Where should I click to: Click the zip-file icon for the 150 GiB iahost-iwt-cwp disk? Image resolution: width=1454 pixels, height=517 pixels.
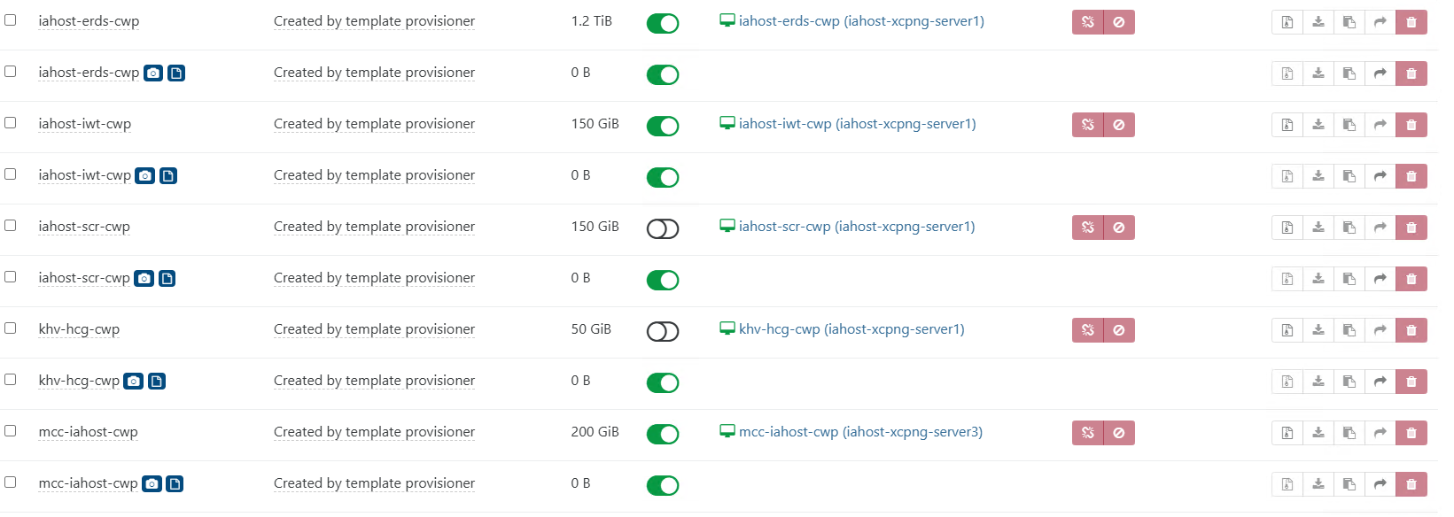click(x=1287, y=125)
